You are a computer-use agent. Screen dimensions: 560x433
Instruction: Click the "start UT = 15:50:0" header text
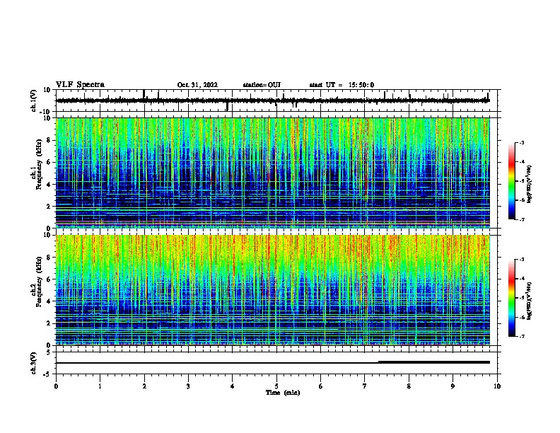(342, 85)
